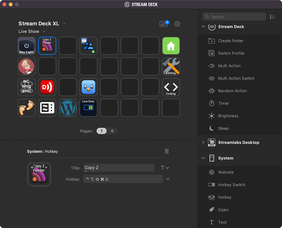Click the Coding brackets key
The width and height of the screenshot is (282, 228).
pyautogui.click(x=171, y=87)
